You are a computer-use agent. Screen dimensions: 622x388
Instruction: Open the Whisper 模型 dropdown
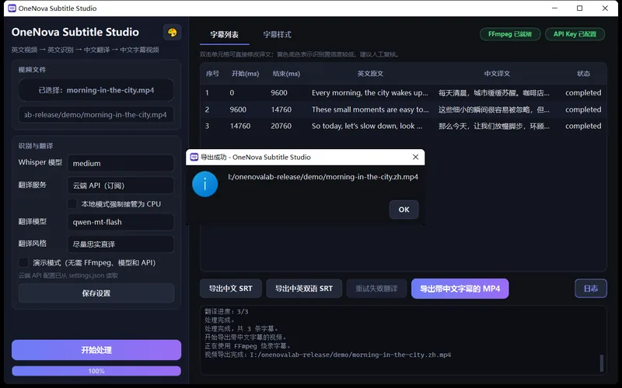click(x=121, y=163)
